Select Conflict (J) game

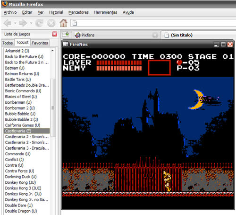[27, 160]
